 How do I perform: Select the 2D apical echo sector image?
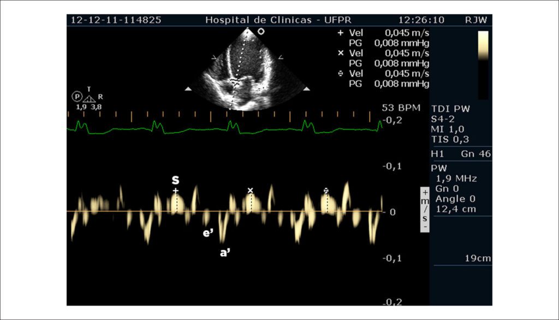tap(247, 69)
